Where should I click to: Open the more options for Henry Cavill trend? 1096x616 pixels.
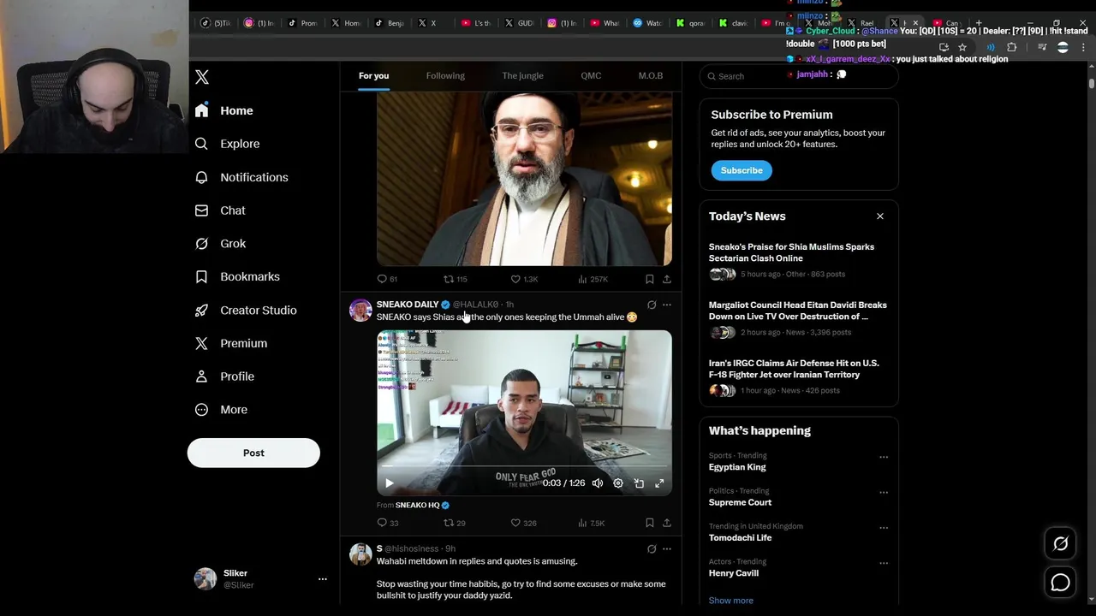[884, 563]
